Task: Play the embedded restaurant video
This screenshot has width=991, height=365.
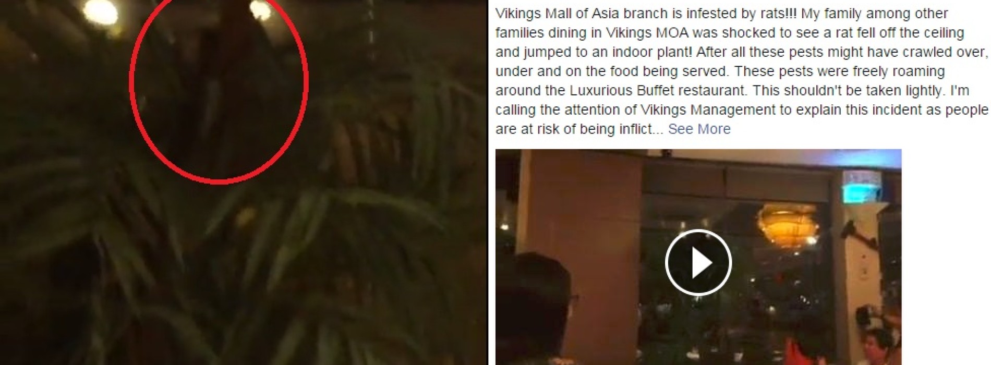Action: coord(698,263)
